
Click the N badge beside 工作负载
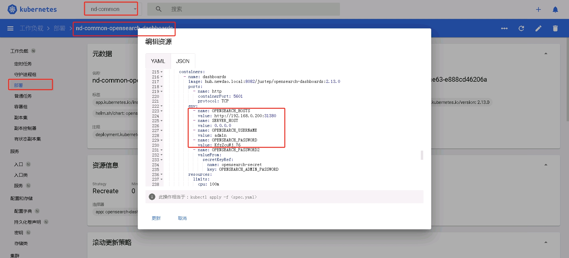tap(33, 51)
